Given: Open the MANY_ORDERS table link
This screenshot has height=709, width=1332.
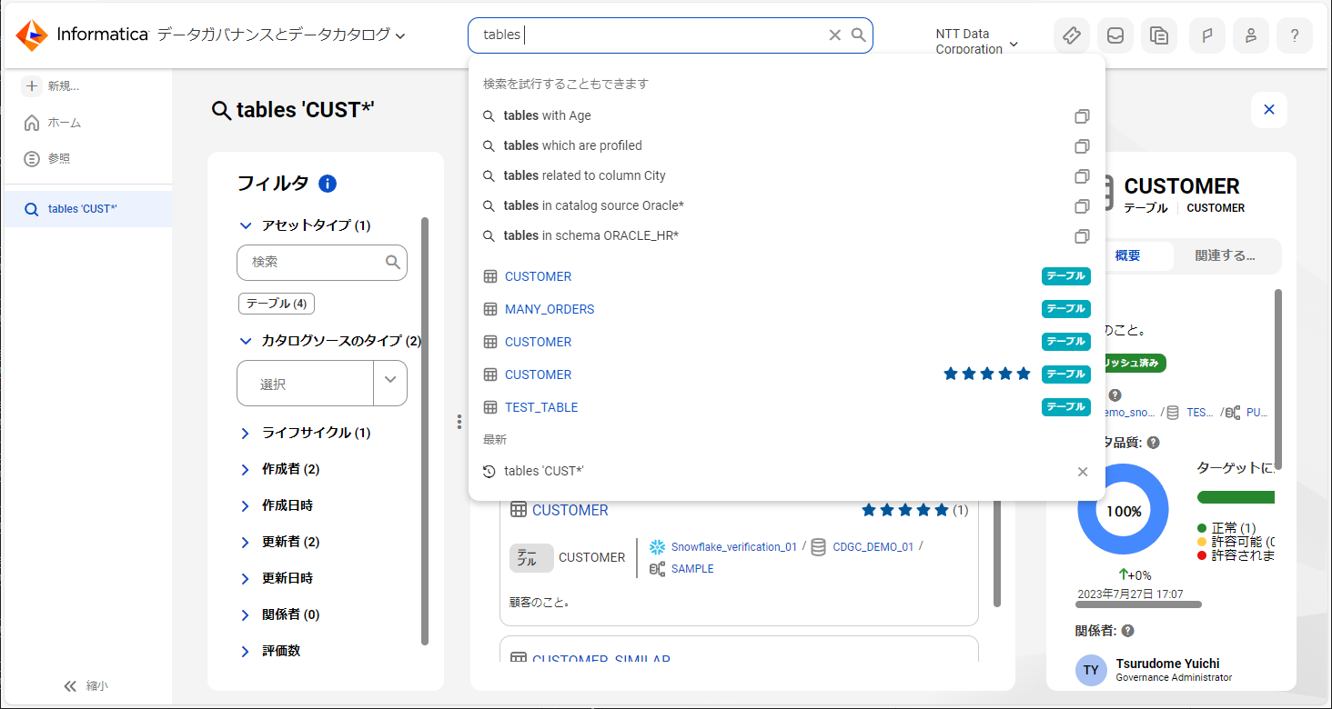Looking at the screenshot, I should point(549,308).
